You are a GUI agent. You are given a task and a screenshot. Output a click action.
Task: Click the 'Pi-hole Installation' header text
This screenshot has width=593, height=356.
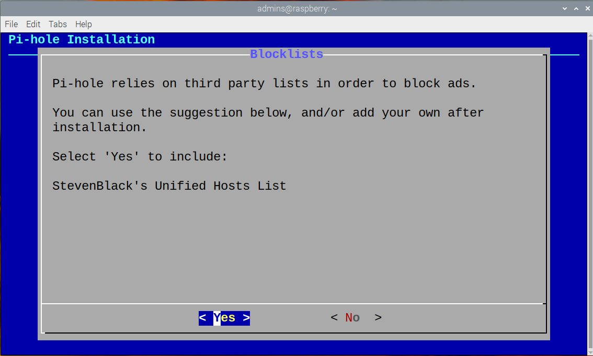coord(82,39)
